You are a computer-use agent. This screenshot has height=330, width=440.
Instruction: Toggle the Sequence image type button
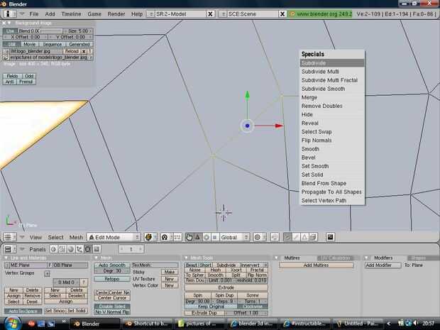[53, 44]
